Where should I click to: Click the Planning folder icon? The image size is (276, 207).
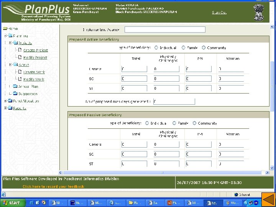point(10,36)
